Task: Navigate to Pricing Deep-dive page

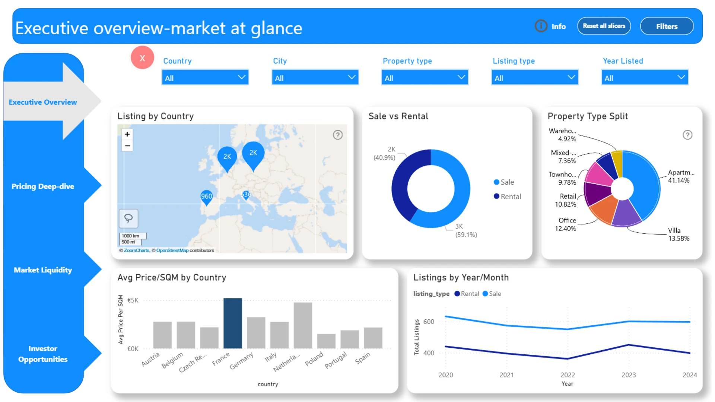Action: point(43,186)
